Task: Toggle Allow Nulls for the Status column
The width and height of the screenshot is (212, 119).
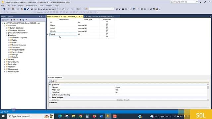Action: click(107, 34)
